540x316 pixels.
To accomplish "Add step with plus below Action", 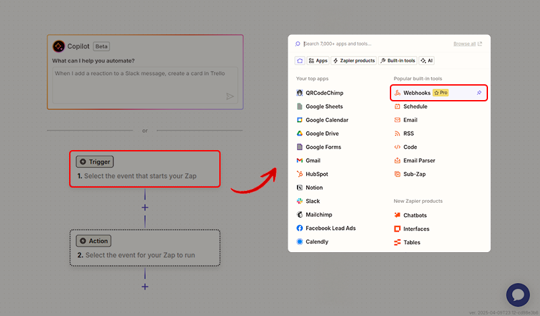I will tap(145, 287).
